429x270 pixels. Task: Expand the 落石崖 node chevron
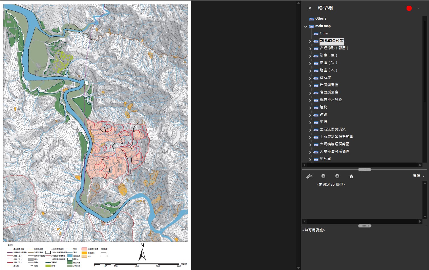(310, 78)
